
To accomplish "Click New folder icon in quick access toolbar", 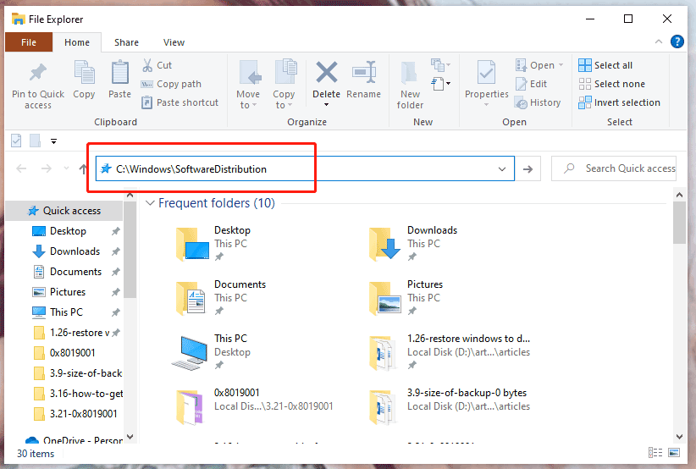I will tap(35, 141).
